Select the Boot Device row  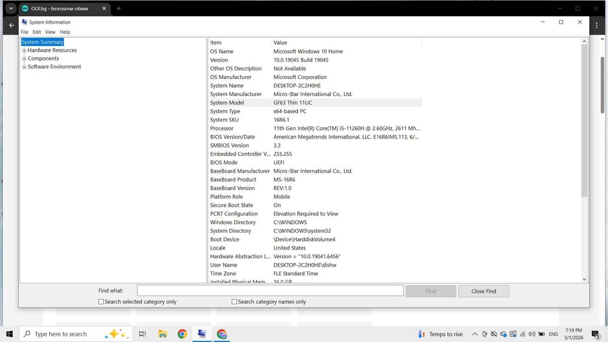pos(315,239)
